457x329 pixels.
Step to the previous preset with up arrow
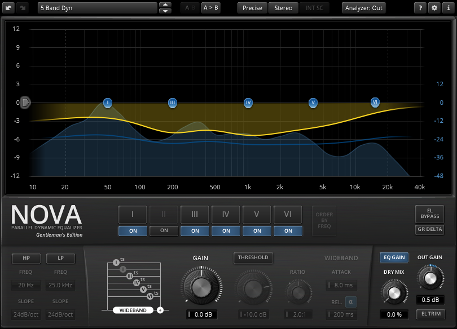click(x=165, y=5)
